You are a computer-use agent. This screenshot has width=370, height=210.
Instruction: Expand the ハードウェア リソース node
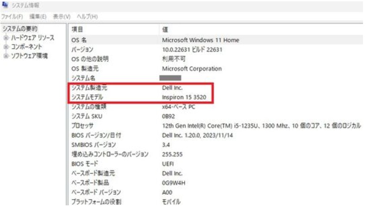coord(6,38)
